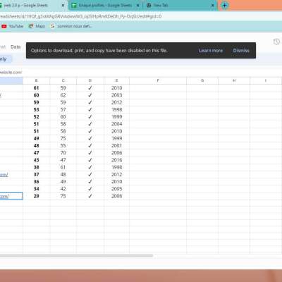Switch to the Unique profiles Google Sheets tab
This screenshot has height=282, width=282.
pyautogui.click(x=105, y=5)
